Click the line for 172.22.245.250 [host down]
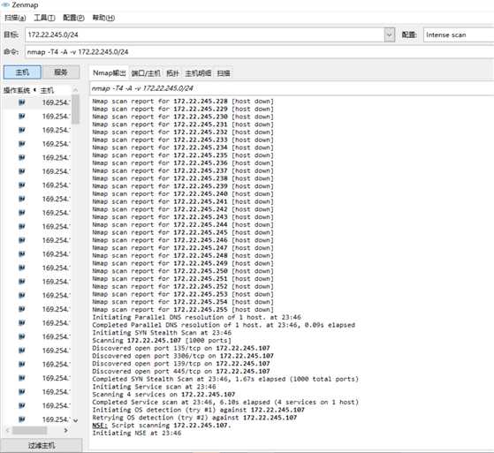494x453 pixels. pos(183,271)
